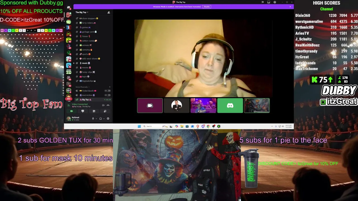Open The Big Top server dropdown
The width and height of the screenshot is (358, 201).
tap(82, 12)
